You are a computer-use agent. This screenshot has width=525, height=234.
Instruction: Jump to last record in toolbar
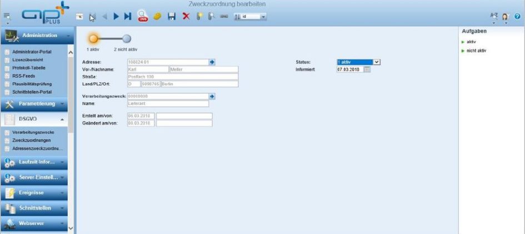(128, 17)
